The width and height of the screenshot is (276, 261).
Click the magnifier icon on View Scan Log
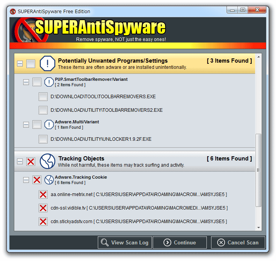coord(104,242)
